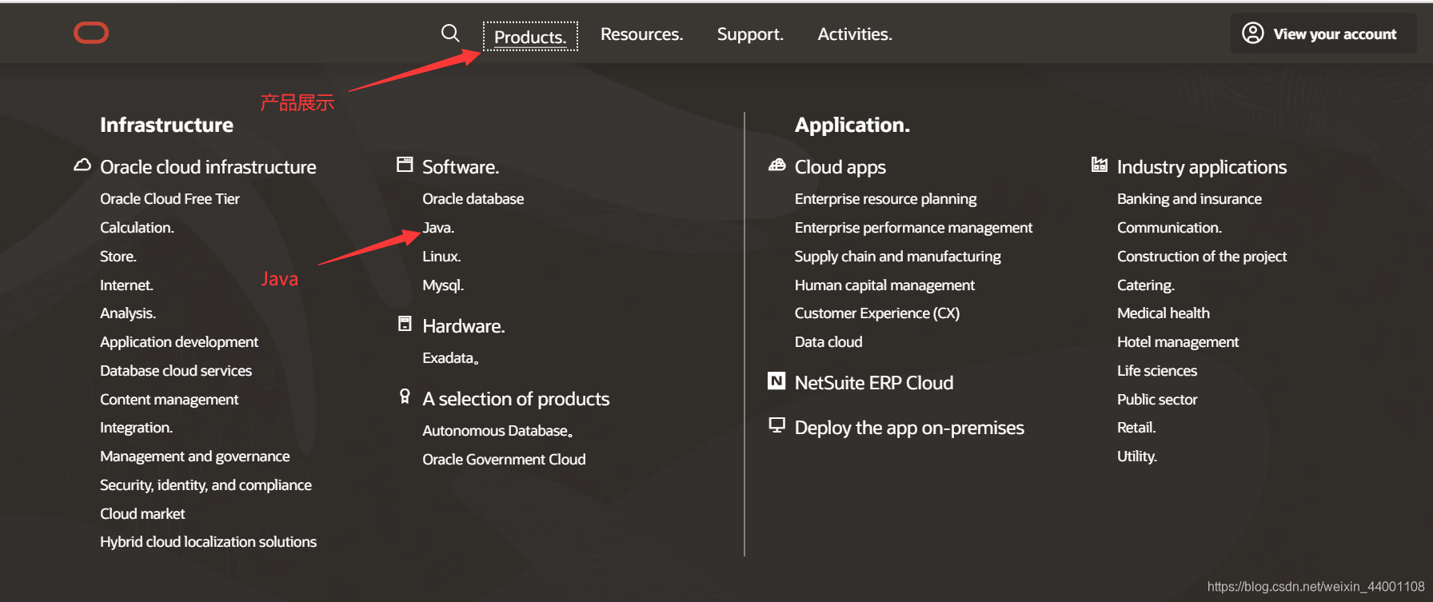Open Customer Experience (CX)
This screenshot has width=1433, height=602.
877,313
